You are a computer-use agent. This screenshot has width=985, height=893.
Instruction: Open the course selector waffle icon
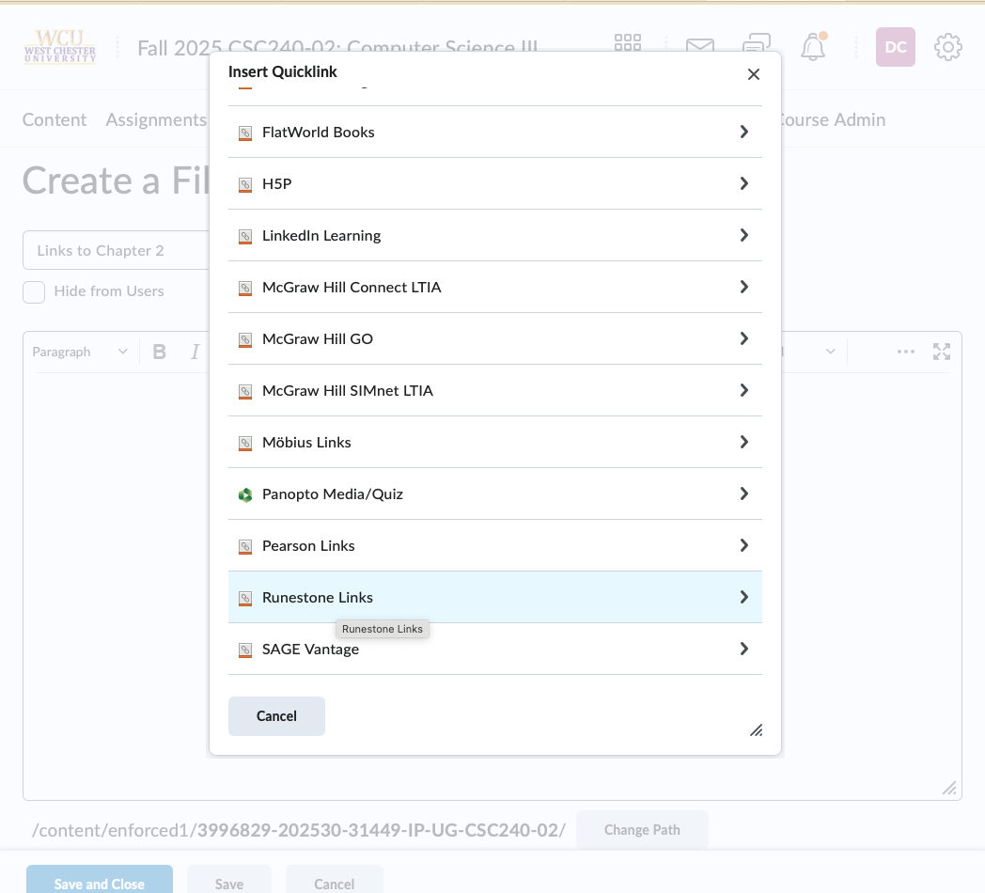coord(627,46)
